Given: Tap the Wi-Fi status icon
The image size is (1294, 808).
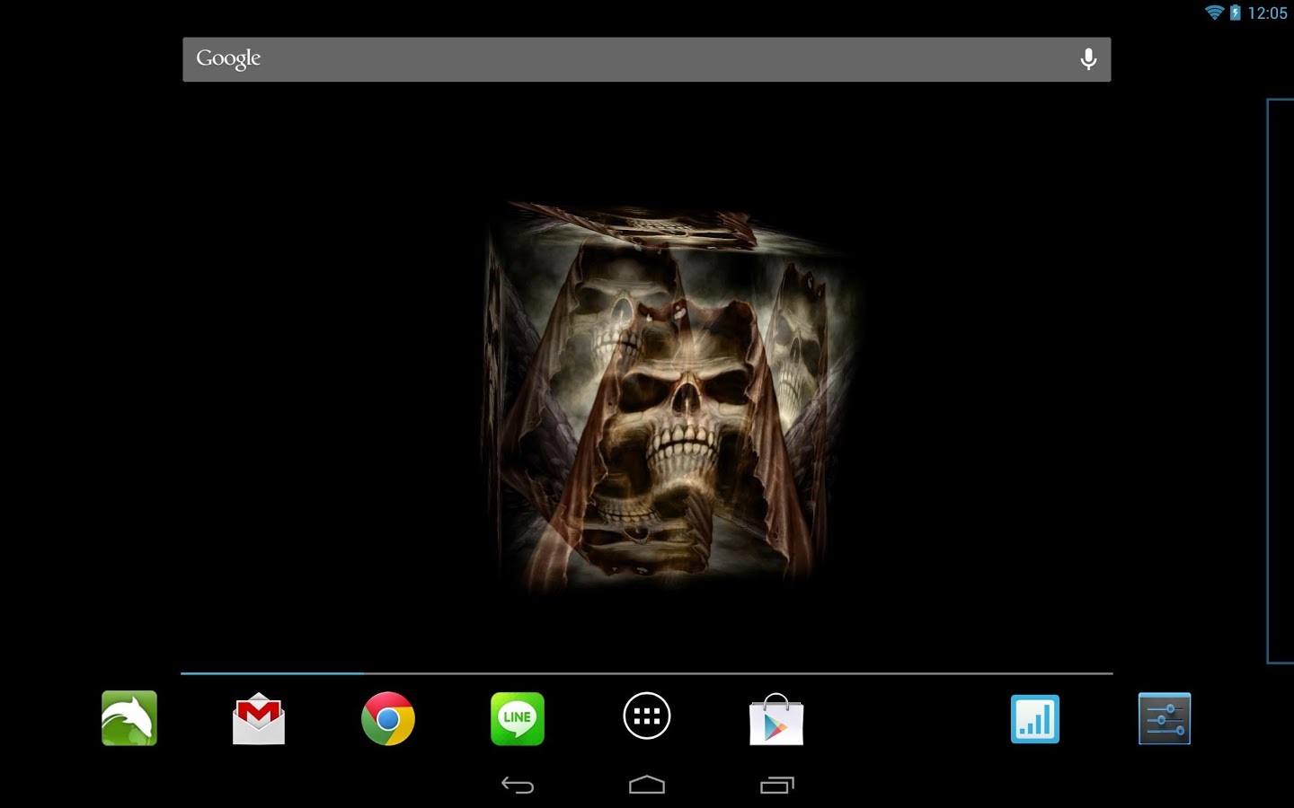Looking at the screenshot, I should (1215, 13).
